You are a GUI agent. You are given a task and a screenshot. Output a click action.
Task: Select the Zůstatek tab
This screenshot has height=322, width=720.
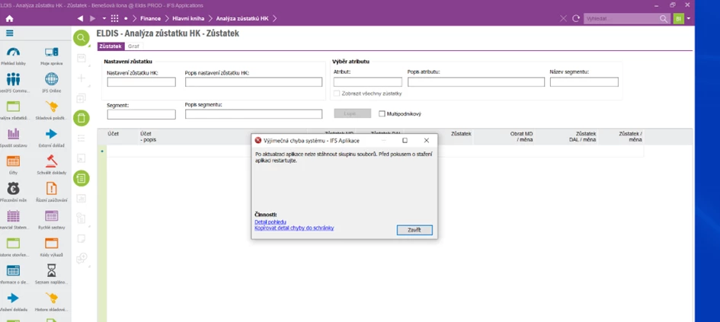[x=110, y=46]
